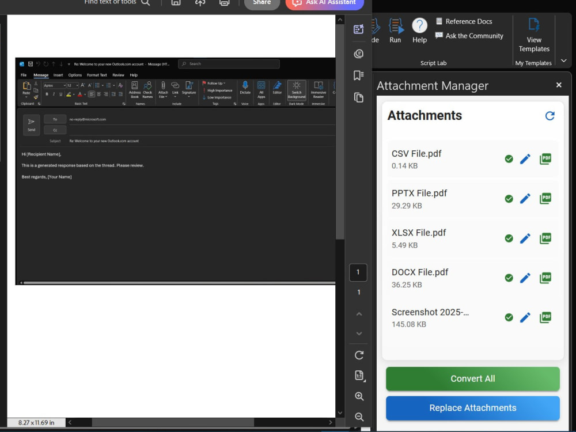Print the PDF document
576x432 pixels.
pos(224,2)
